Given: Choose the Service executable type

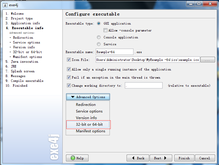Looking at the screenshot, I should tap(98, 44).
